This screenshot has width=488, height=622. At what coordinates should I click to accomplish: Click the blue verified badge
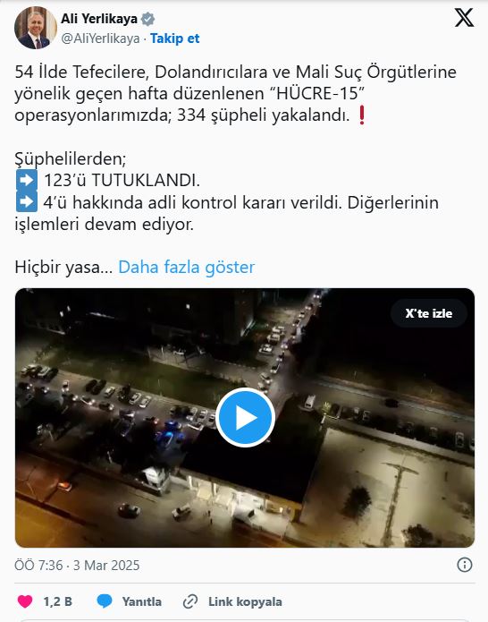point(148,19)
